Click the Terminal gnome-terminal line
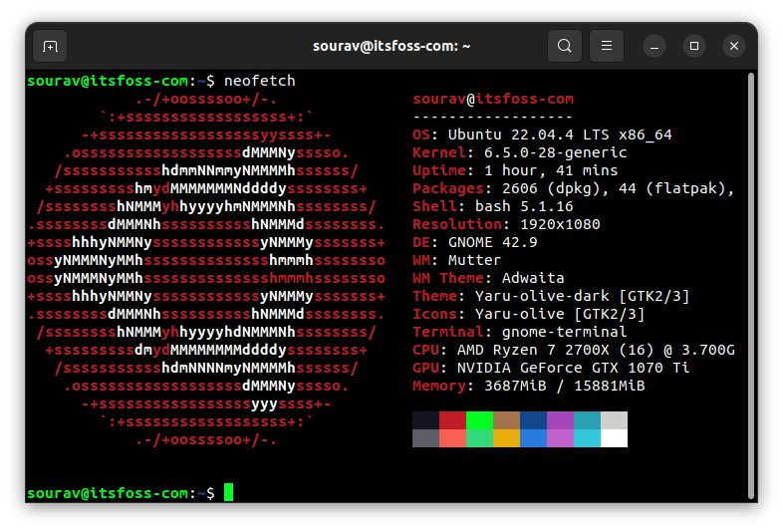This screenshot has width=783, height=531. click(519, 332)
